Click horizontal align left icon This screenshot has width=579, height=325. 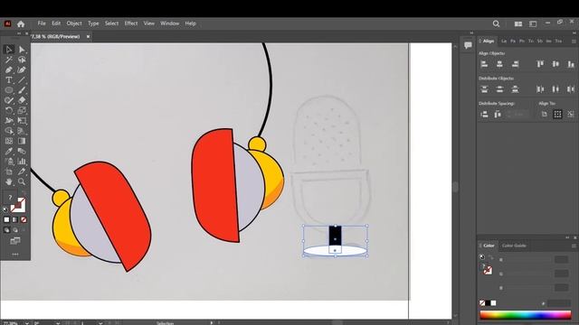click(484, 64)
